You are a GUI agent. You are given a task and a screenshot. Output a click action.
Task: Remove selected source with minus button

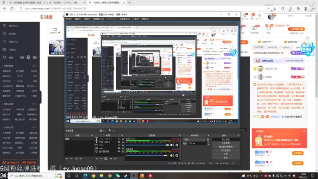point(101,158)
